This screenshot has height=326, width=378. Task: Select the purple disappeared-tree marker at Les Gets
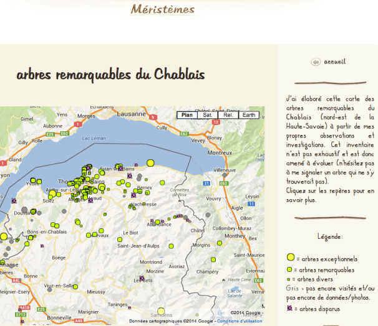[x=142, y=279]
